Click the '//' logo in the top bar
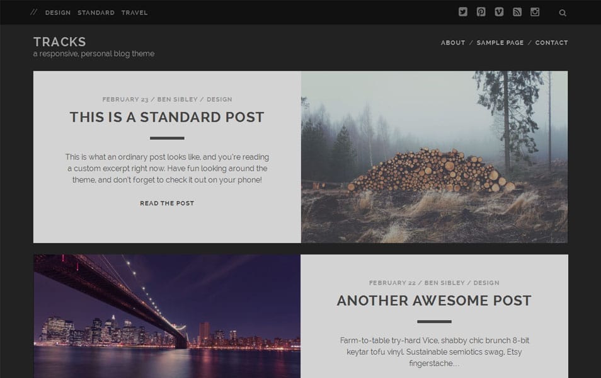601x378 pixels. click(x=35, y=12)
